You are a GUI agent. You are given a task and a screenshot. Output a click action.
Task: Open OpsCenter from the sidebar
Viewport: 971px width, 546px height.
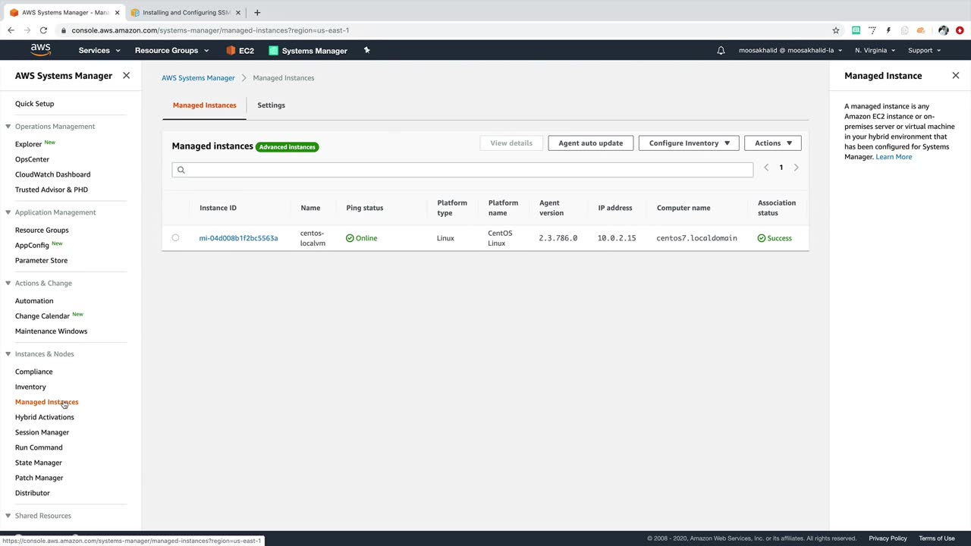tap(32, 159)
